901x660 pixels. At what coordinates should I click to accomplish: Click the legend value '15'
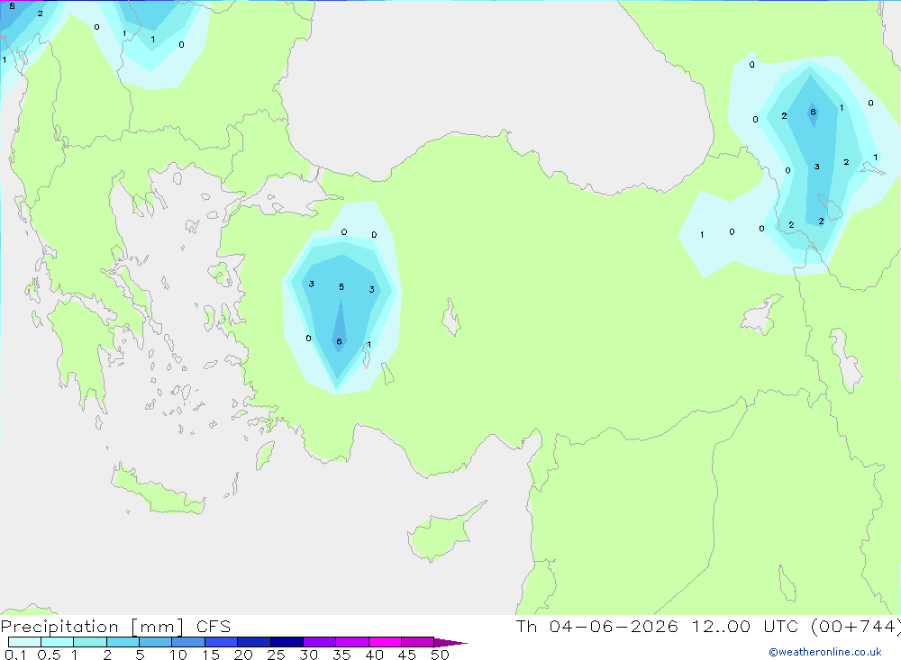(211, 655)
